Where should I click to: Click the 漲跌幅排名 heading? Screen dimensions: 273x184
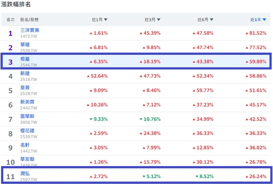pyautogui.click(x=16, y=4)
